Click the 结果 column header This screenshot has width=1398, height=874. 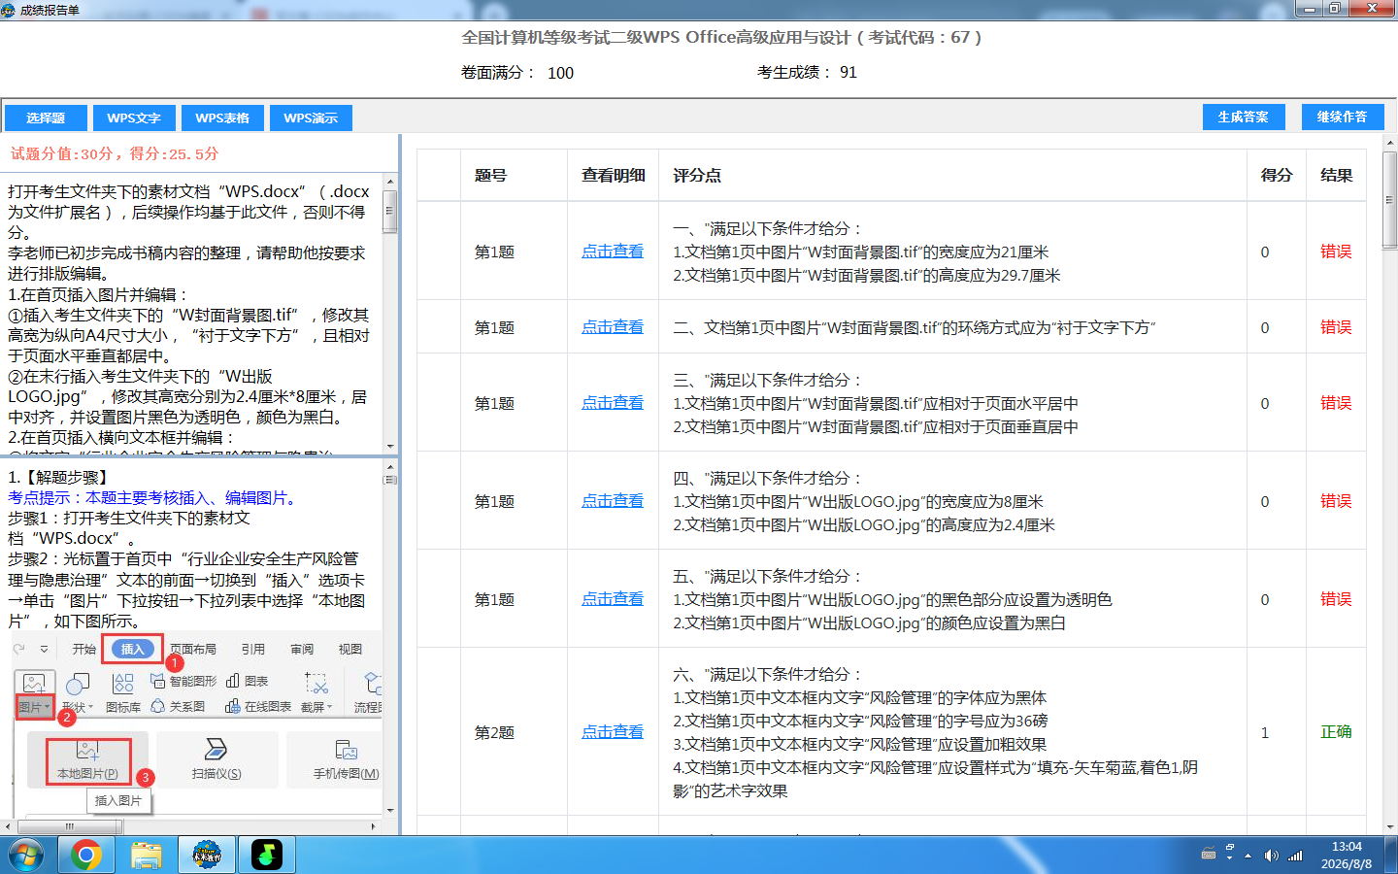click(x=1337, y=176)
